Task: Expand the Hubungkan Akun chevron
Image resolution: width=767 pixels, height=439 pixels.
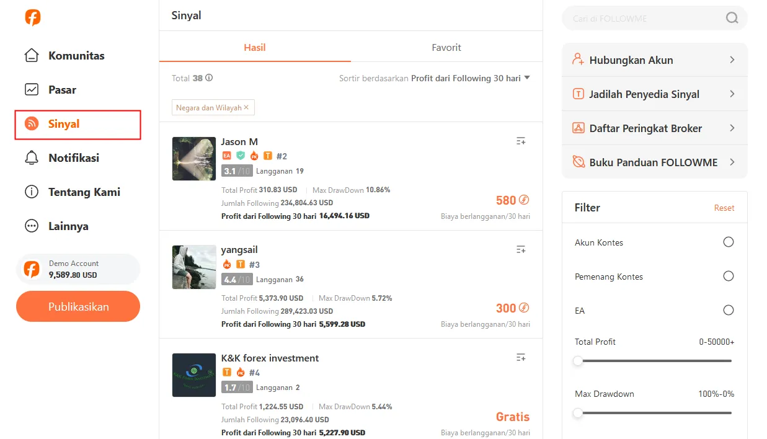Action: point(732,60)
